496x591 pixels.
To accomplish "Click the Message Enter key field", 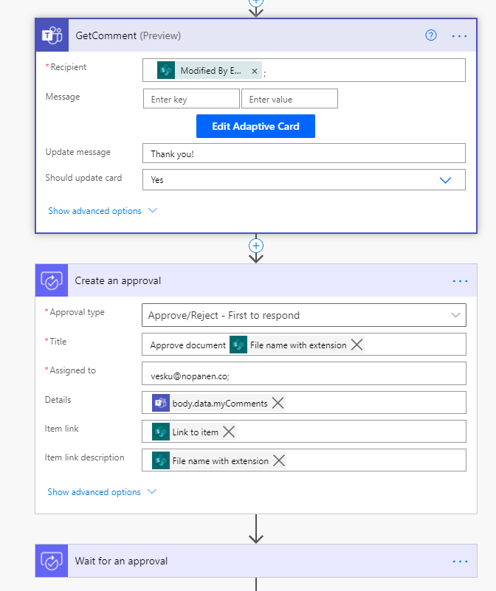I will click(x=191, y=99).
